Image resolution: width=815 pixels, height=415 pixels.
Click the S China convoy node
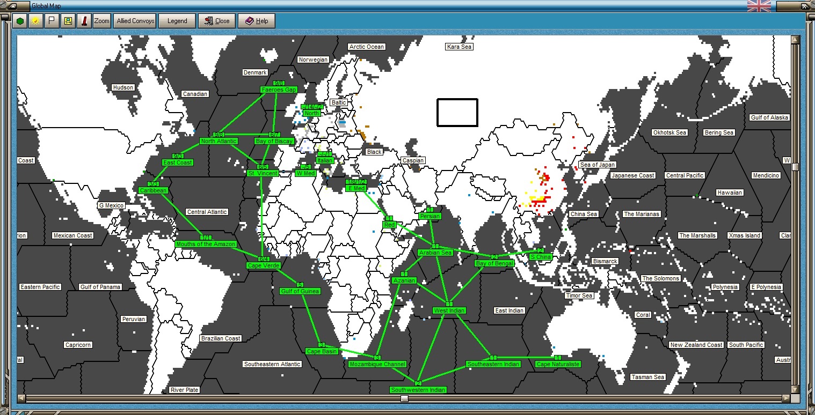(540, 257)
